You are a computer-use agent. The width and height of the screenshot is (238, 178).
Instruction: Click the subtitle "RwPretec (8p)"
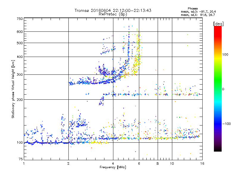tap(113, 14)
